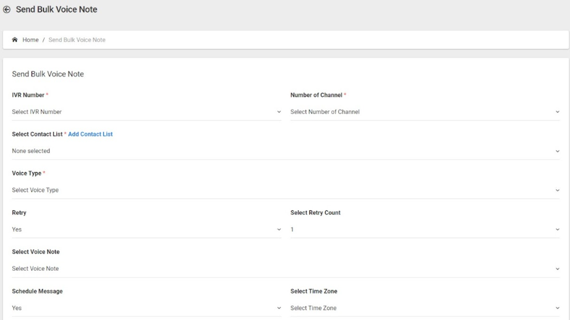The height and width of the screenshot is (320, 570).
Task: Change the Retry dropdown set to Yes
Action: 147,229
